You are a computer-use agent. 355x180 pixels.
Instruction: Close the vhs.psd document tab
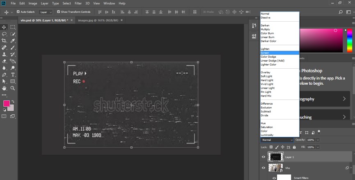(71, 20)
